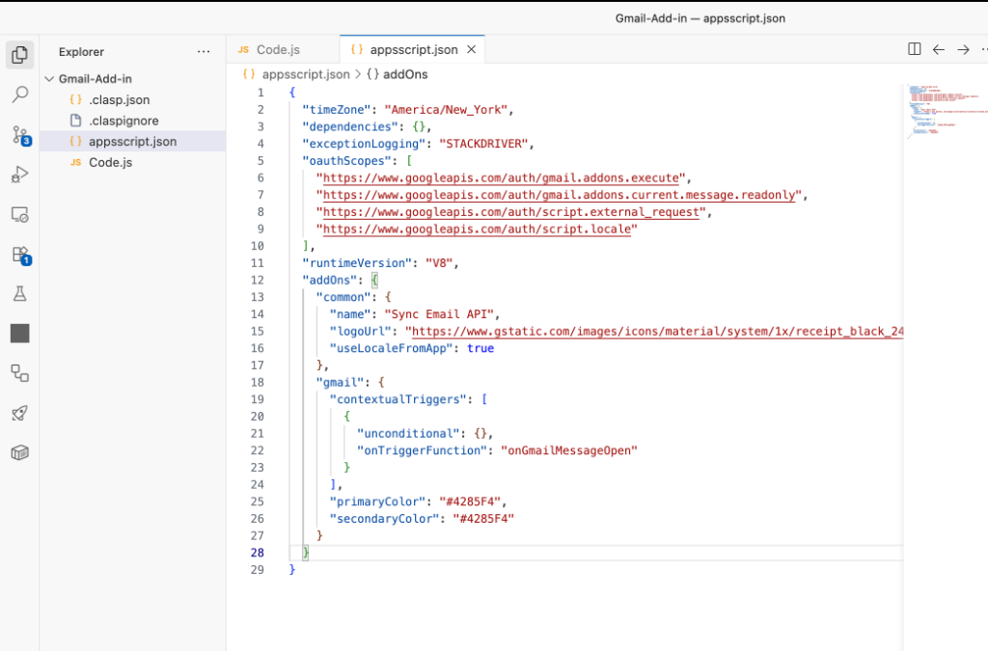
Task: Open the Extensions view icon
Action: (21, 255)
